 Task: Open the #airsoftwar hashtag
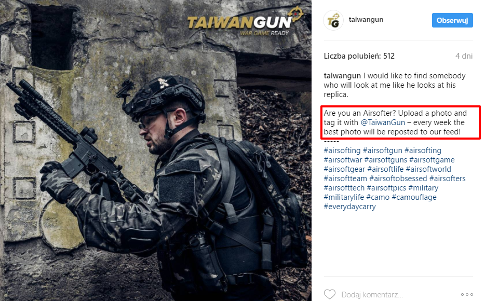point(343,160)
